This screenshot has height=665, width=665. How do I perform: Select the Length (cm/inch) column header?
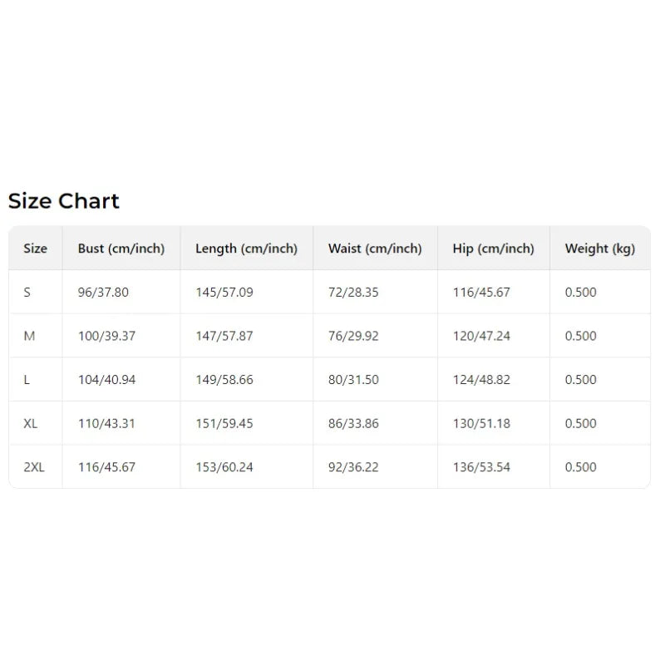pos(246,249)
